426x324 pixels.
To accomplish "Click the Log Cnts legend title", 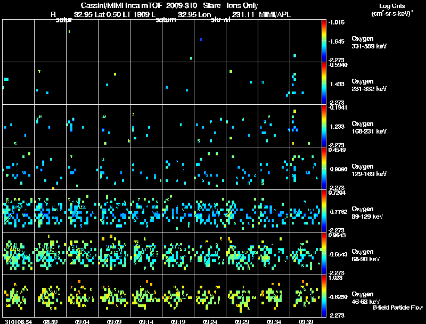I will (x=392, y=6).
